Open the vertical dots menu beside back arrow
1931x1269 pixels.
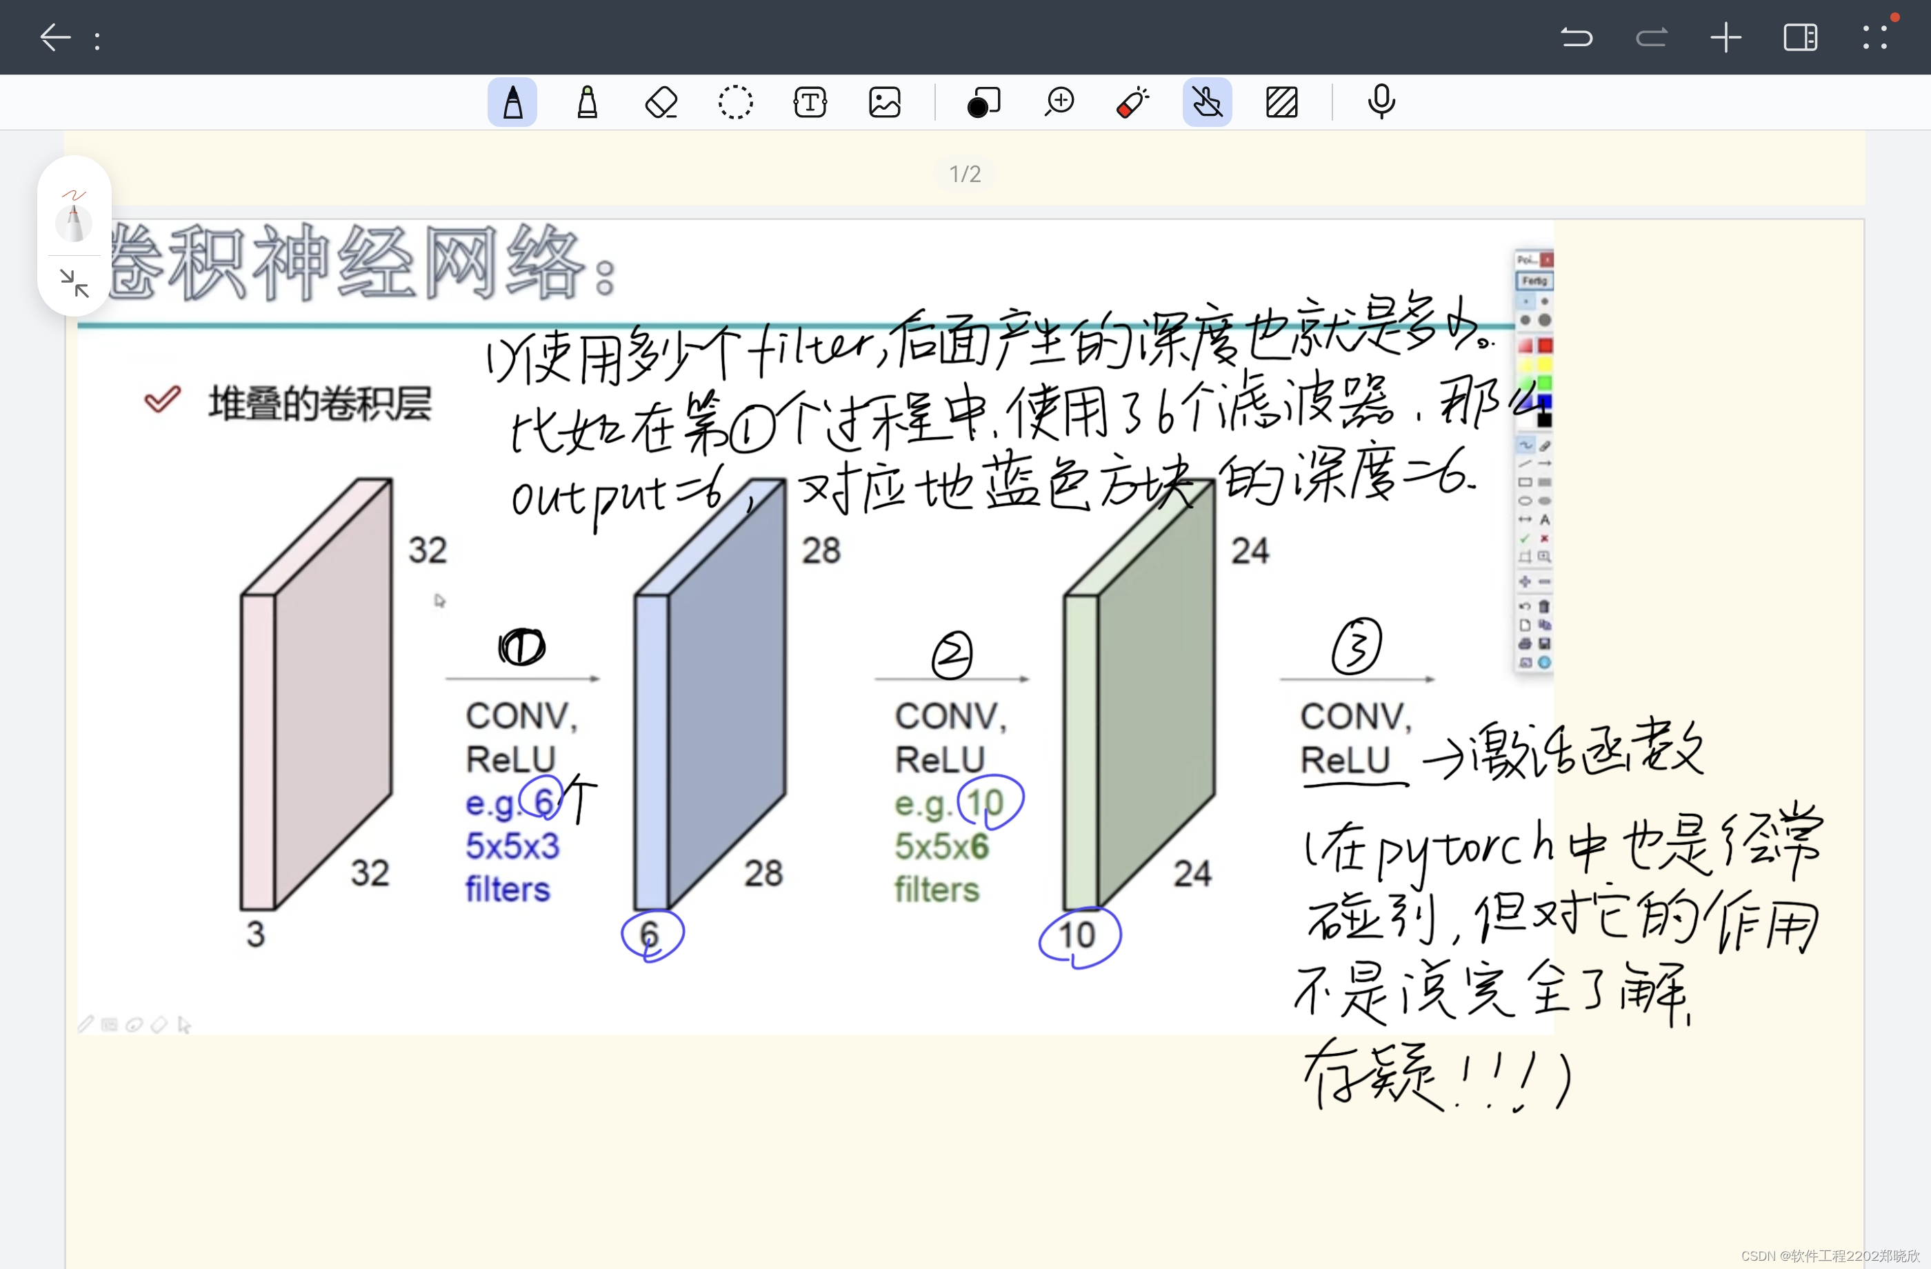(x=97, y=40)
